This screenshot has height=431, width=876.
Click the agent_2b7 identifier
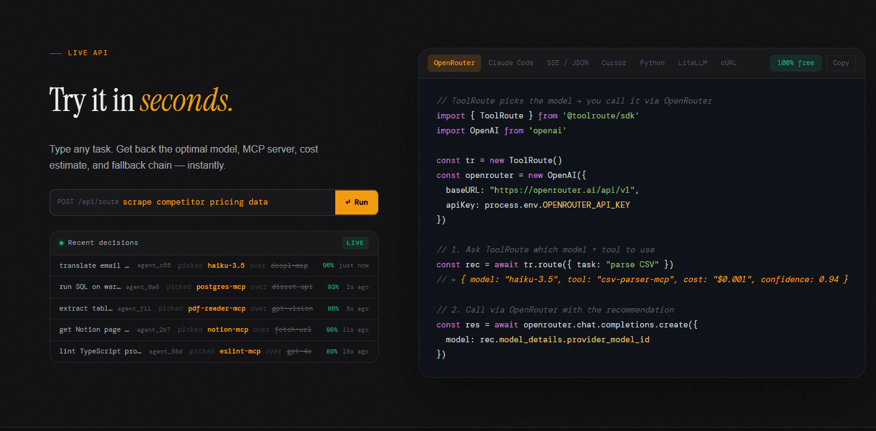[x=154, y=330]
